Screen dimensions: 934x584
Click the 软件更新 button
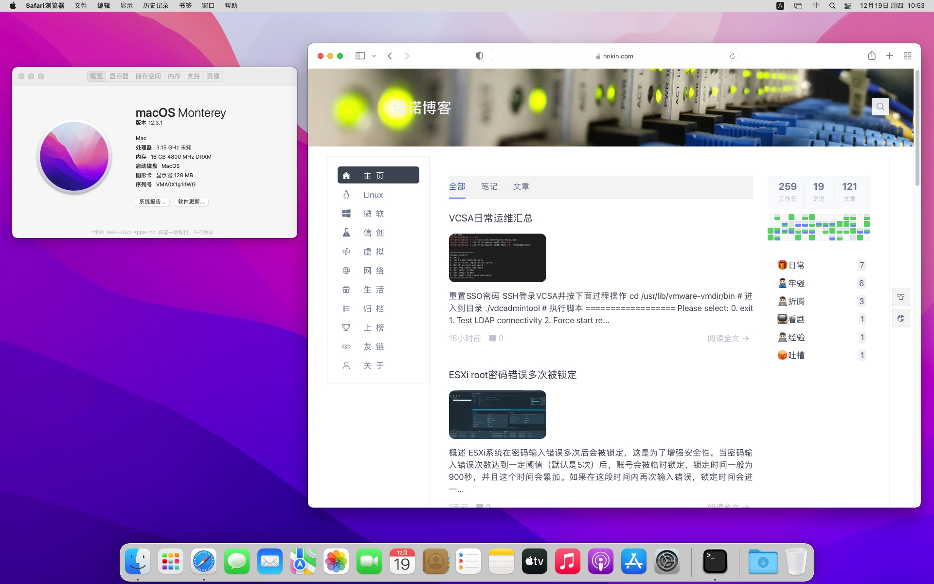pos(191,201)
